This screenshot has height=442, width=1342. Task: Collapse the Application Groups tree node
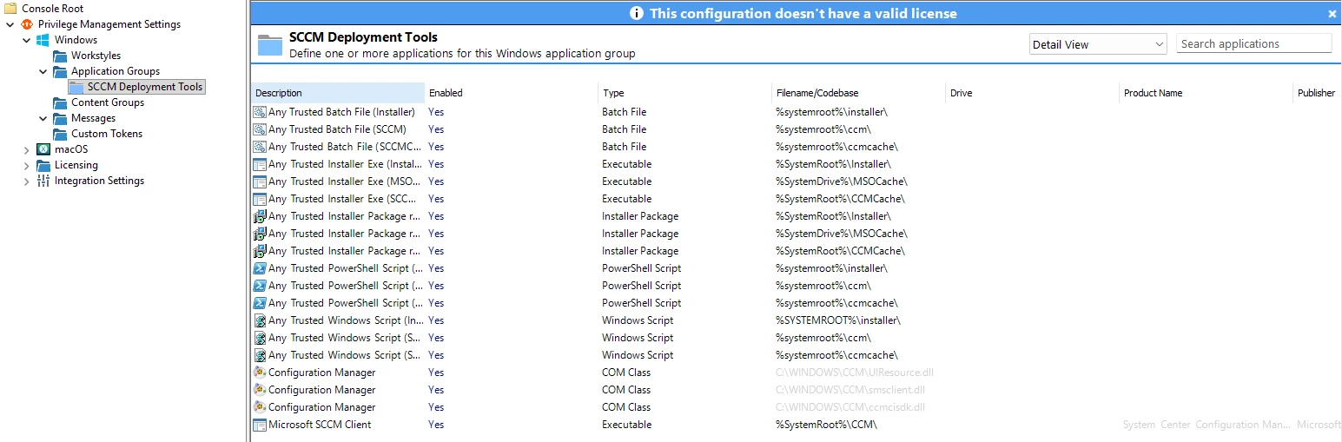tap(43, 71)
